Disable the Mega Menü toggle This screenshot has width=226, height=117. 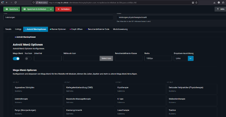(16, 58)
